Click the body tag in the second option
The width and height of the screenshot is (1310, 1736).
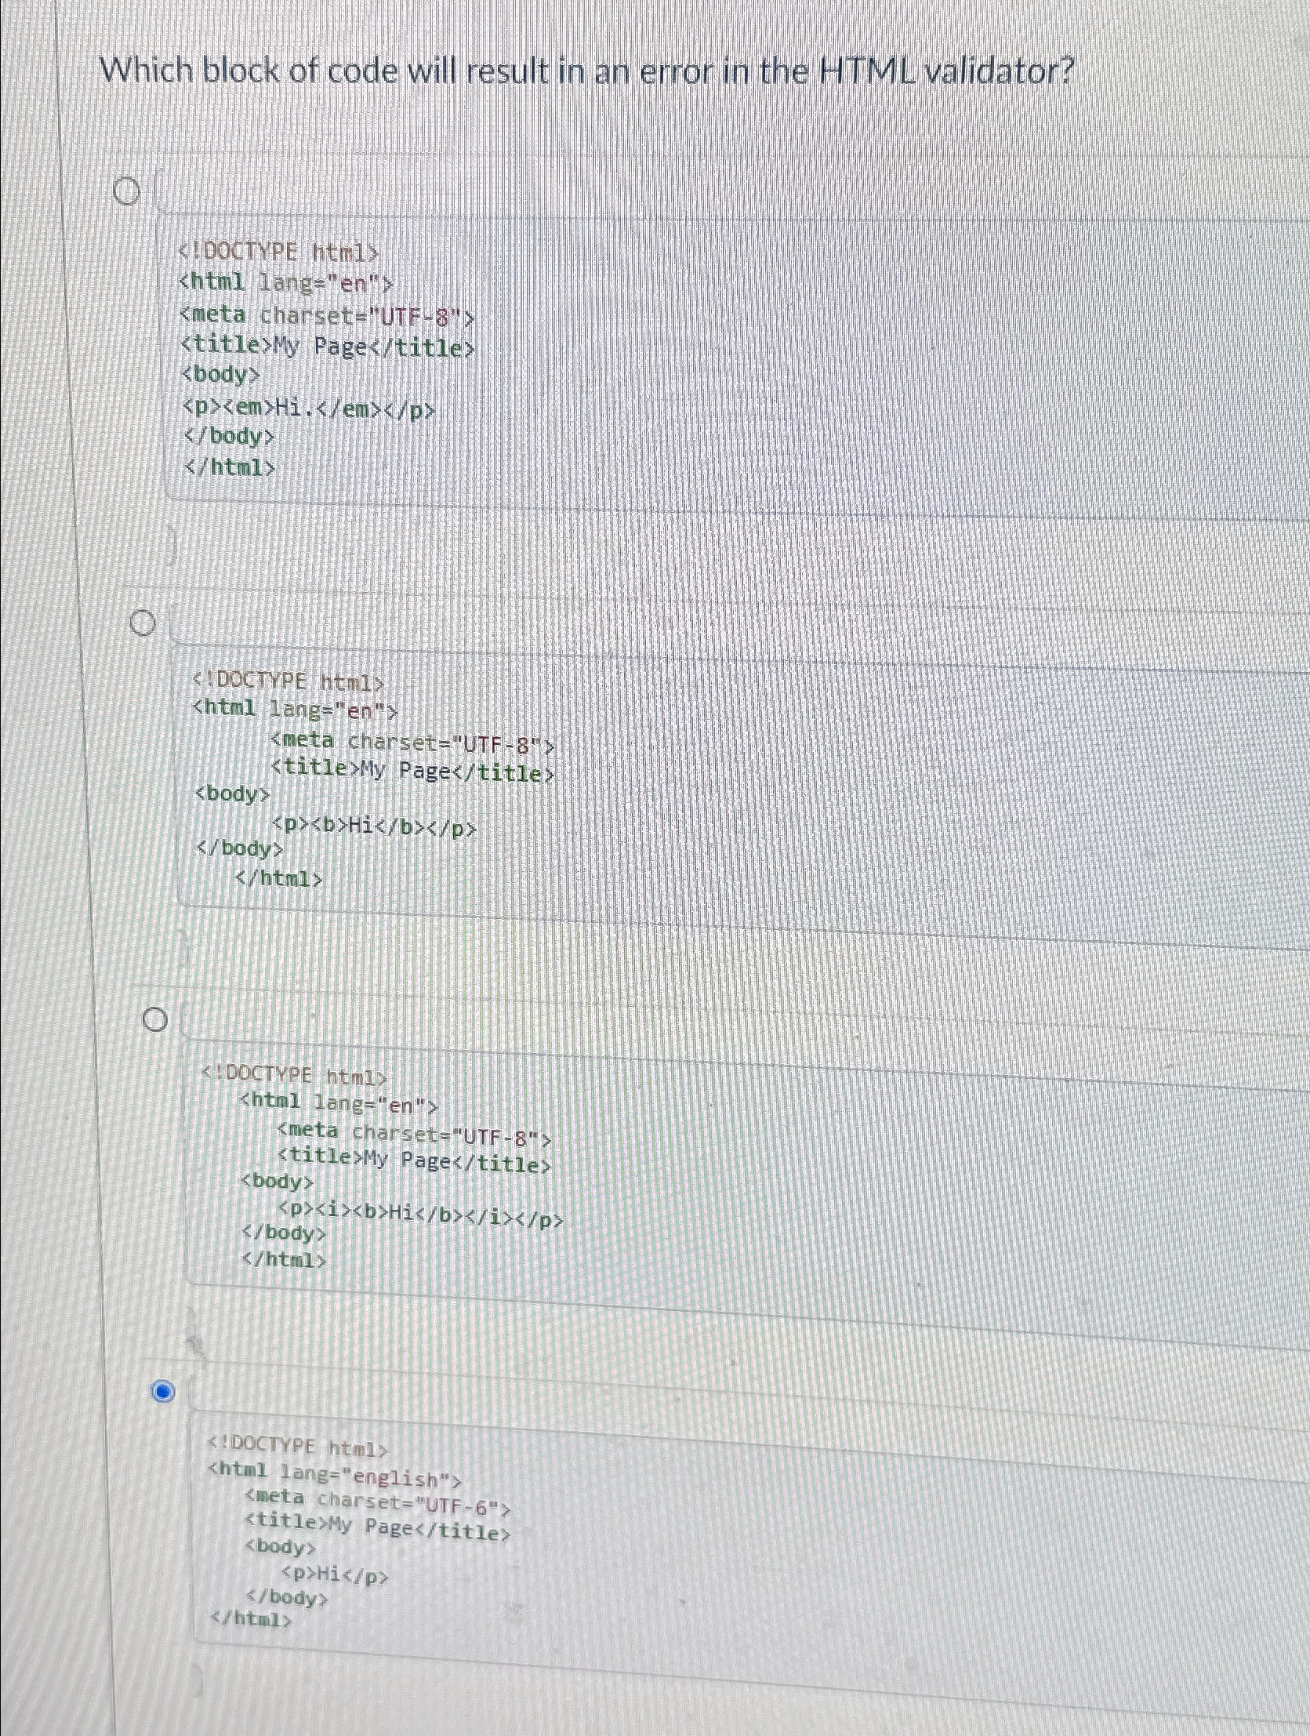(x=233, y=795)
